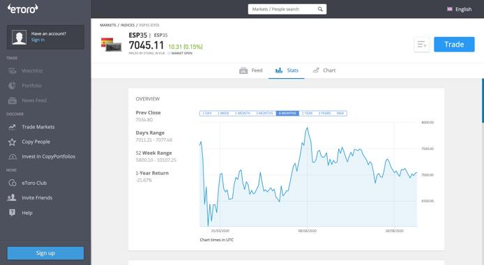Click the Help question mark icon
The width and height of the screenshot is (484, 265).
click(x=12, y=213)
